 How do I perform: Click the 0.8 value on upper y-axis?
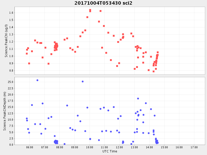11,71
